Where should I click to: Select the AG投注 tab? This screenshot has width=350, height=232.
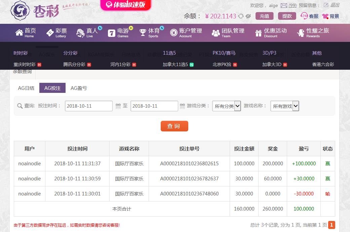click(x=52, y=88)
